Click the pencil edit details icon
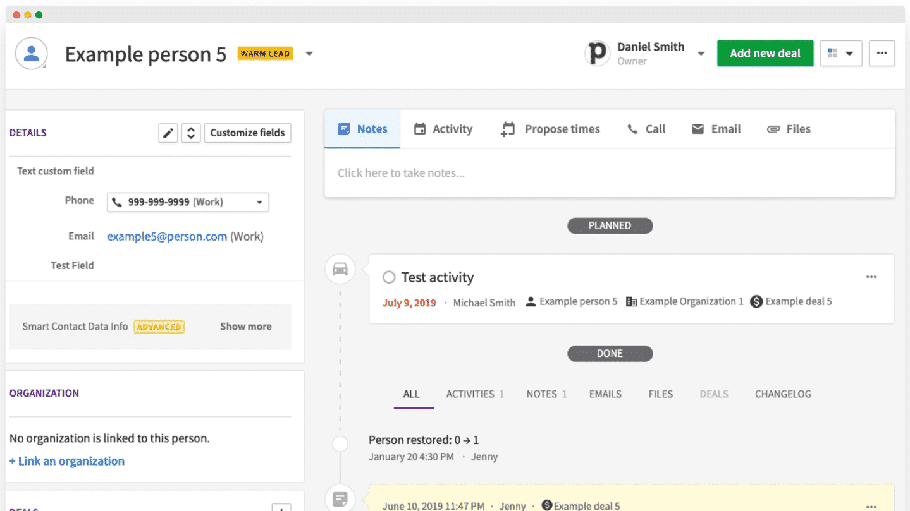910x511 pixels. 168,133
